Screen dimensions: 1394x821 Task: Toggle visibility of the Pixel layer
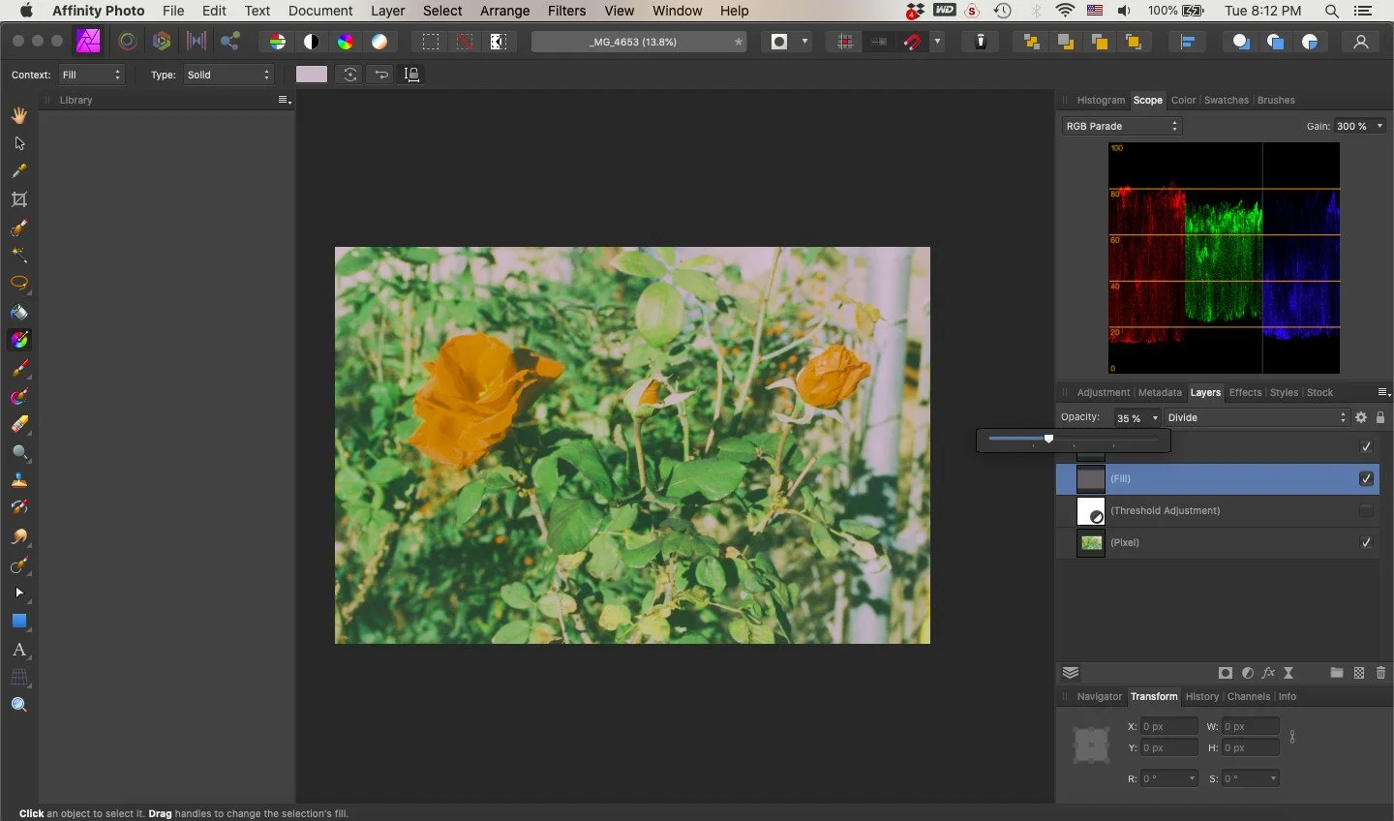click(x=1366, y=542)
